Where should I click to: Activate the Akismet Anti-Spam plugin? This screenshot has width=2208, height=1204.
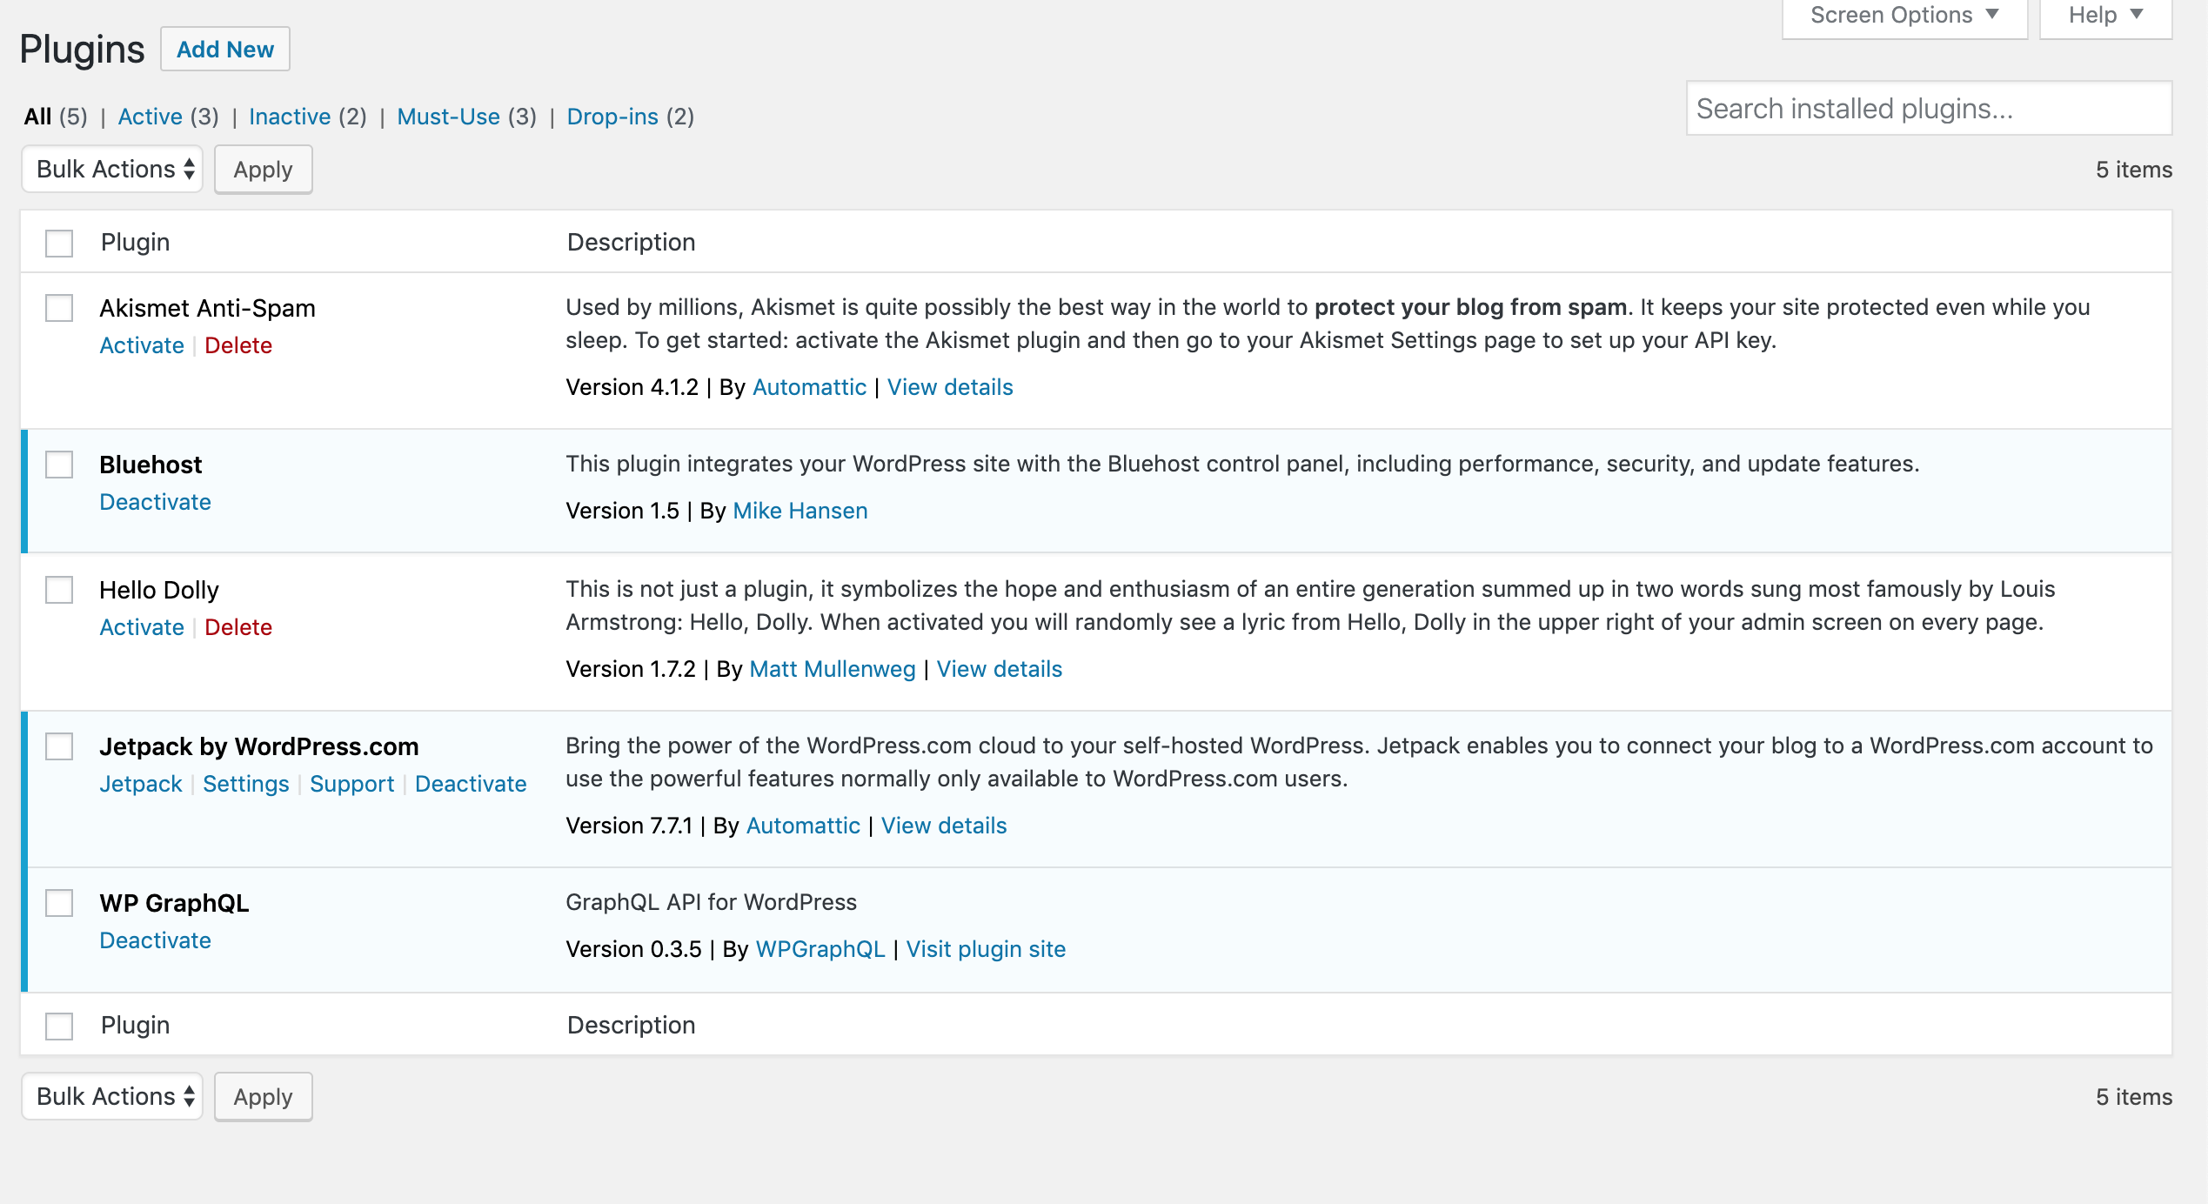point(142,345)
